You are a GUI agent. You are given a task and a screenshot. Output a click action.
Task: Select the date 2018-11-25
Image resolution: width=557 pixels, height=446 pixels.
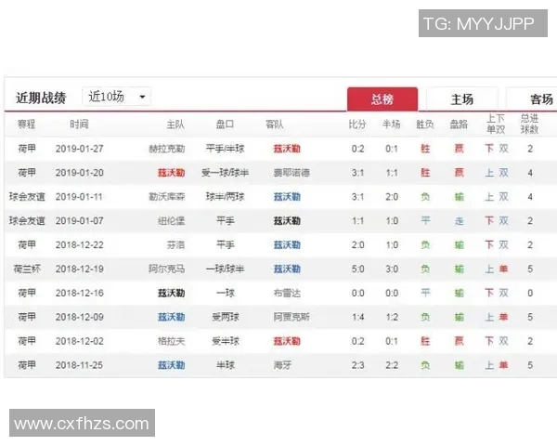(x=79, y=365)
